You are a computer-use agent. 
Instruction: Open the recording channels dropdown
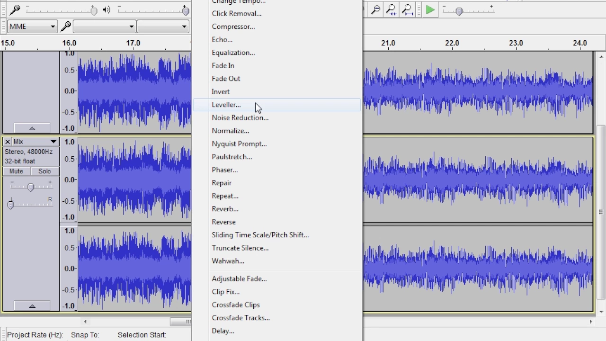click(x=163, y=27)
